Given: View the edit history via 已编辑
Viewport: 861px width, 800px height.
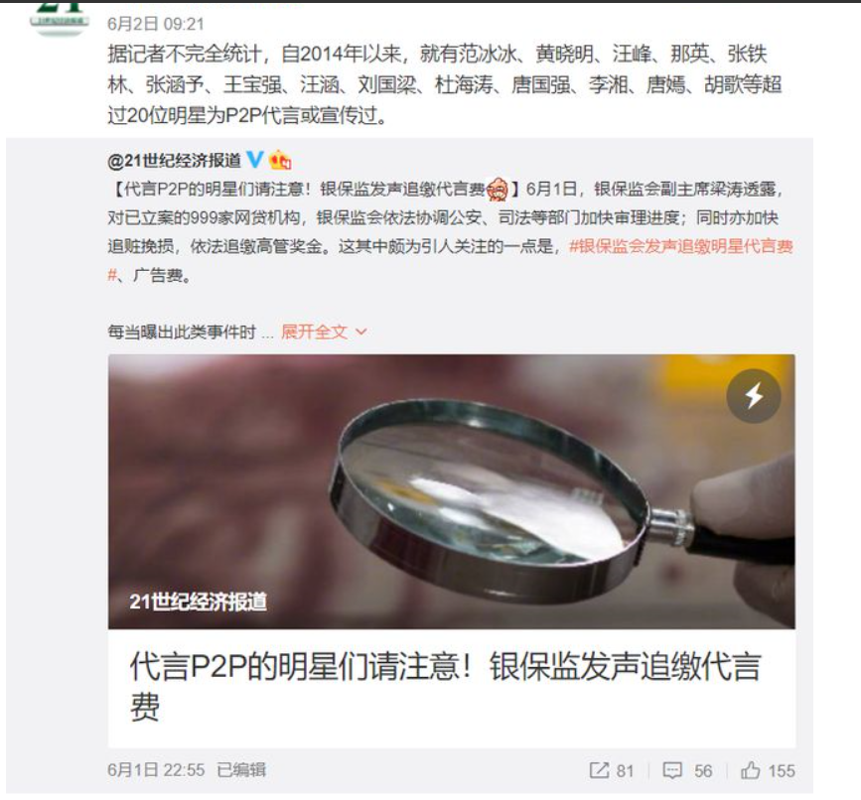Looking at the screenshot, I should pyautogui.click(x=241, y=770).
